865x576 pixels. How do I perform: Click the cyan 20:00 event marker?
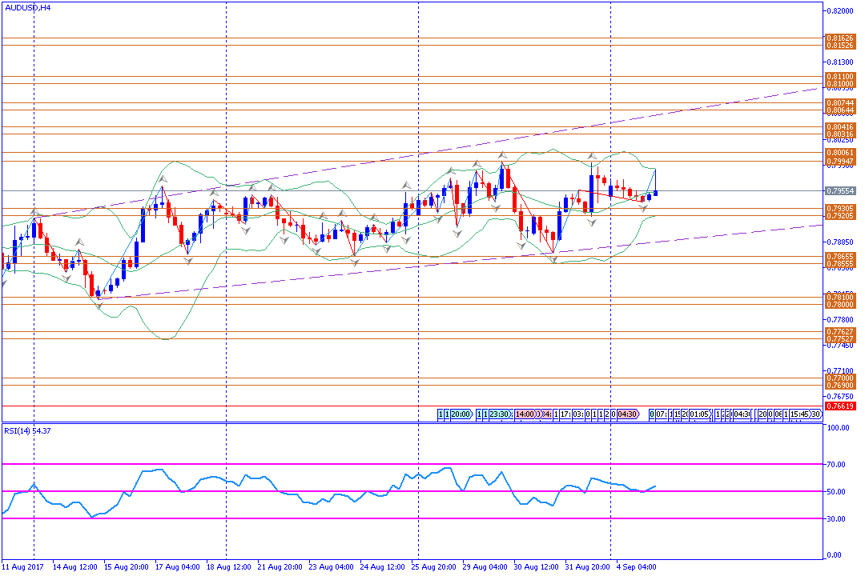pos(460,414)
